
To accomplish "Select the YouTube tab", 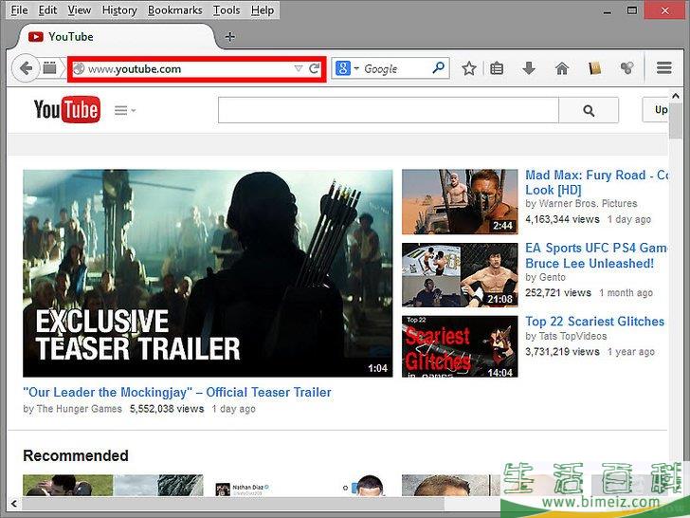I will click(117, 37).
